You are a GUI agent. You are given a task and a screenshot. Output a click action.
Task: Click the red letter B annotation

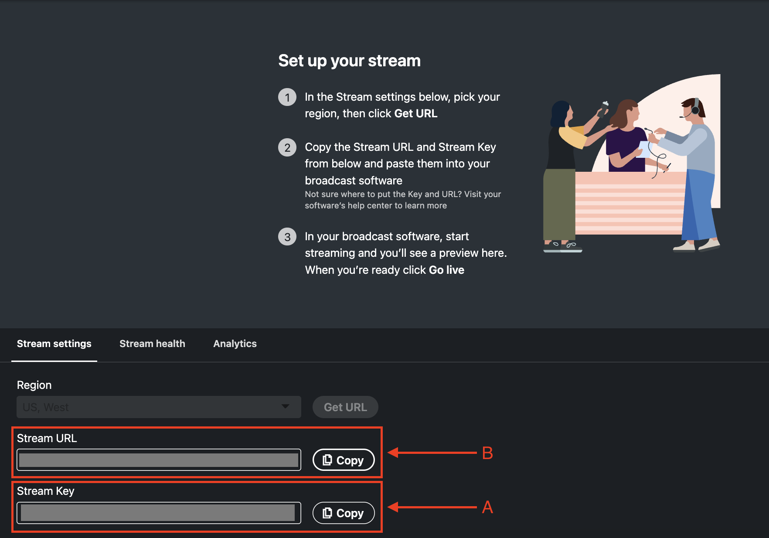(487, 453)
